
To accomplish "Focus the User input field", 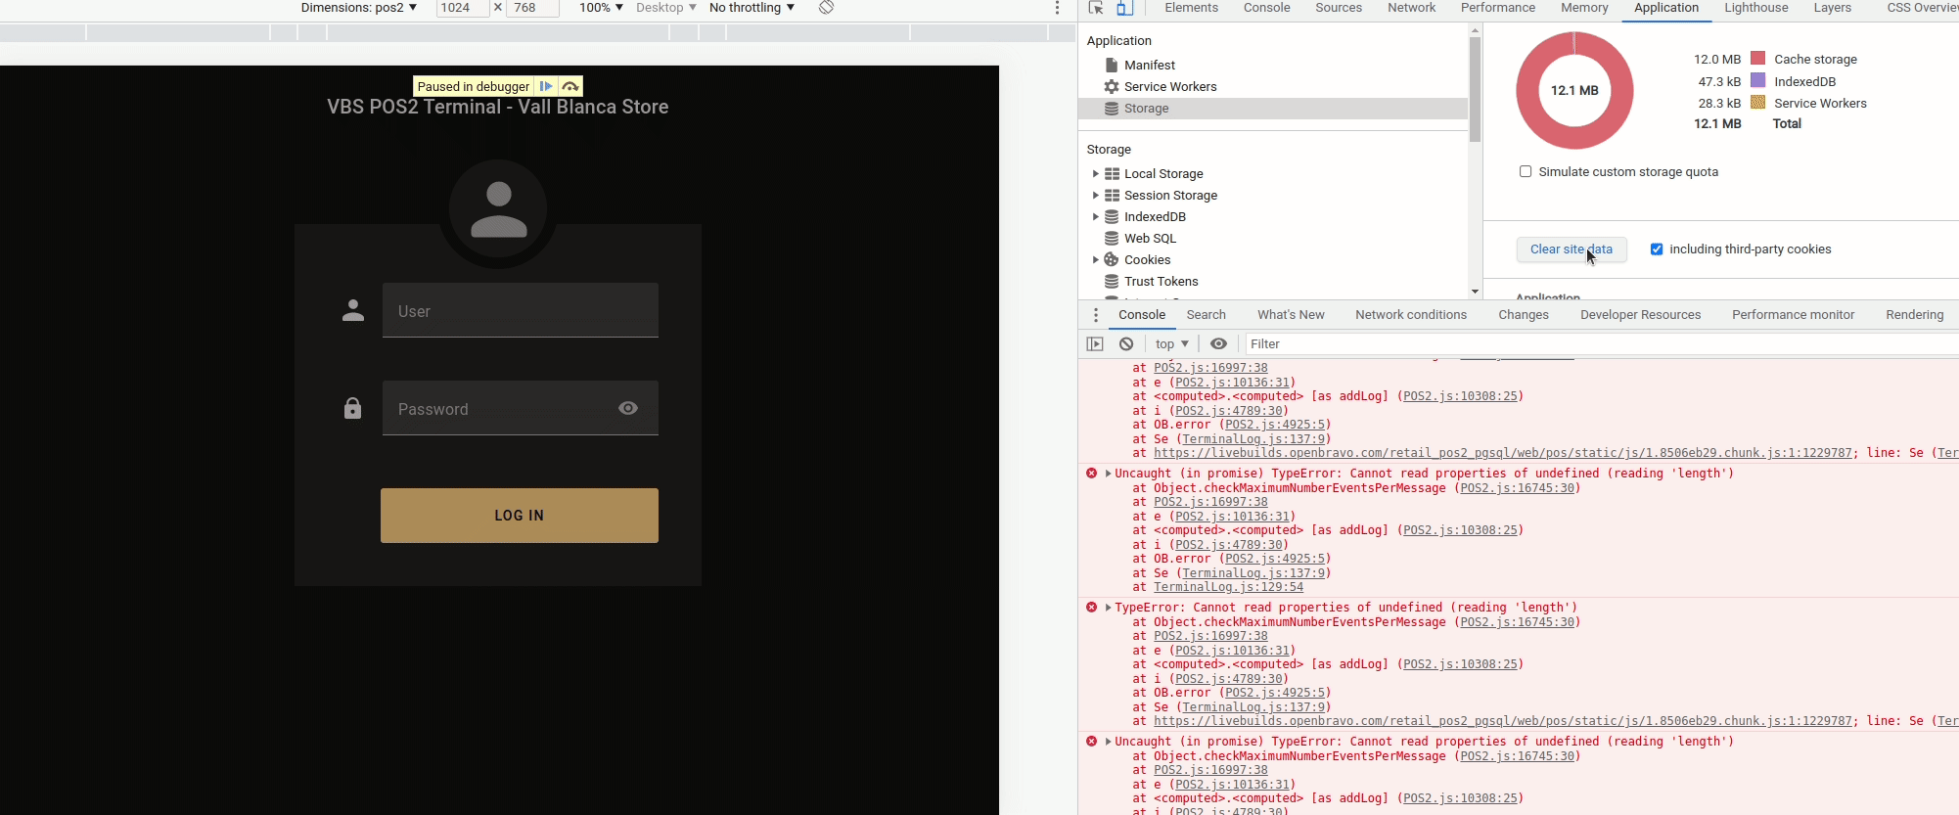I will click(520, 311).
